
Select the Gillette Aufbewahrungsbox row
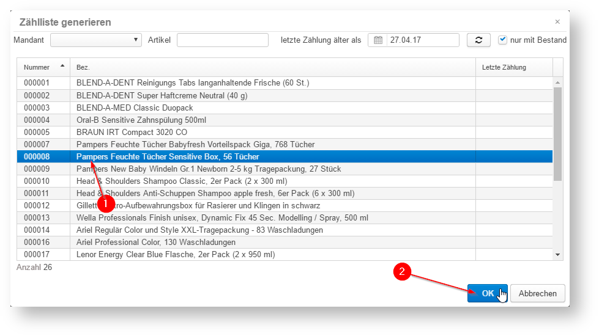[x=285, y=205]
